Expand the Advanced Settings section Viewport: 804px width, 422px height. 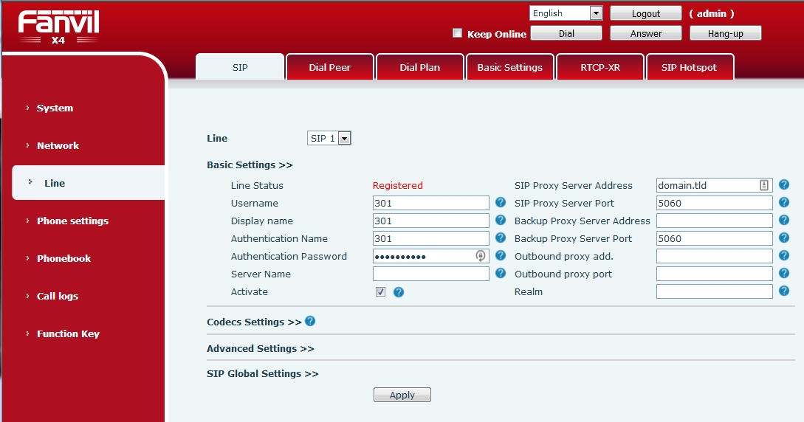(260, 348)
